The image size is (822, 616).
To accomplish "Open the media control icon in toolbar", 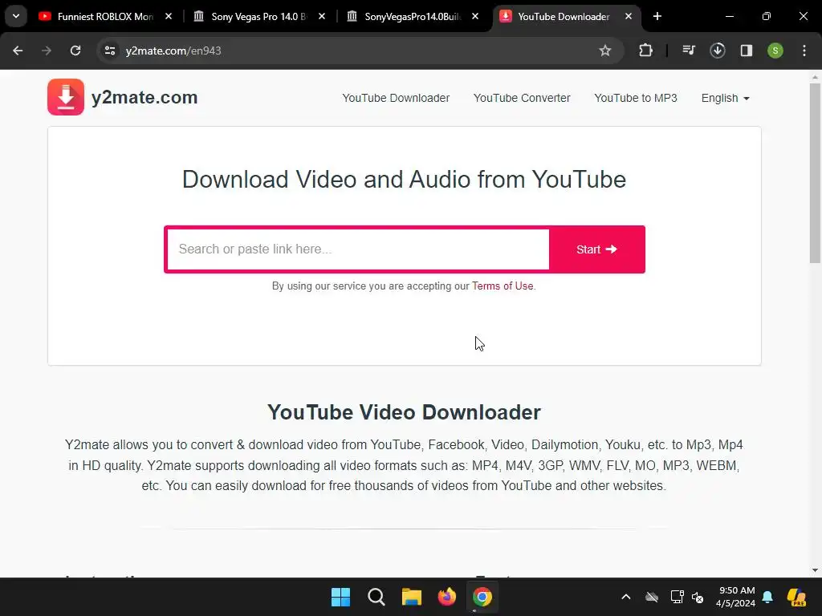I will point(688,51).
